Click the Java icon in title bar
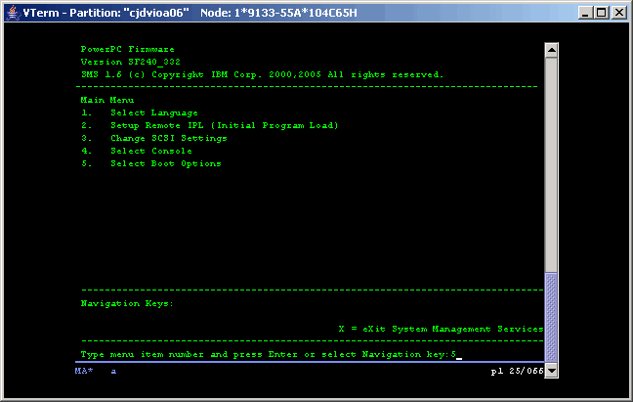Image resolution: width=633 pixels, height=402 pixels. (12, 12)
